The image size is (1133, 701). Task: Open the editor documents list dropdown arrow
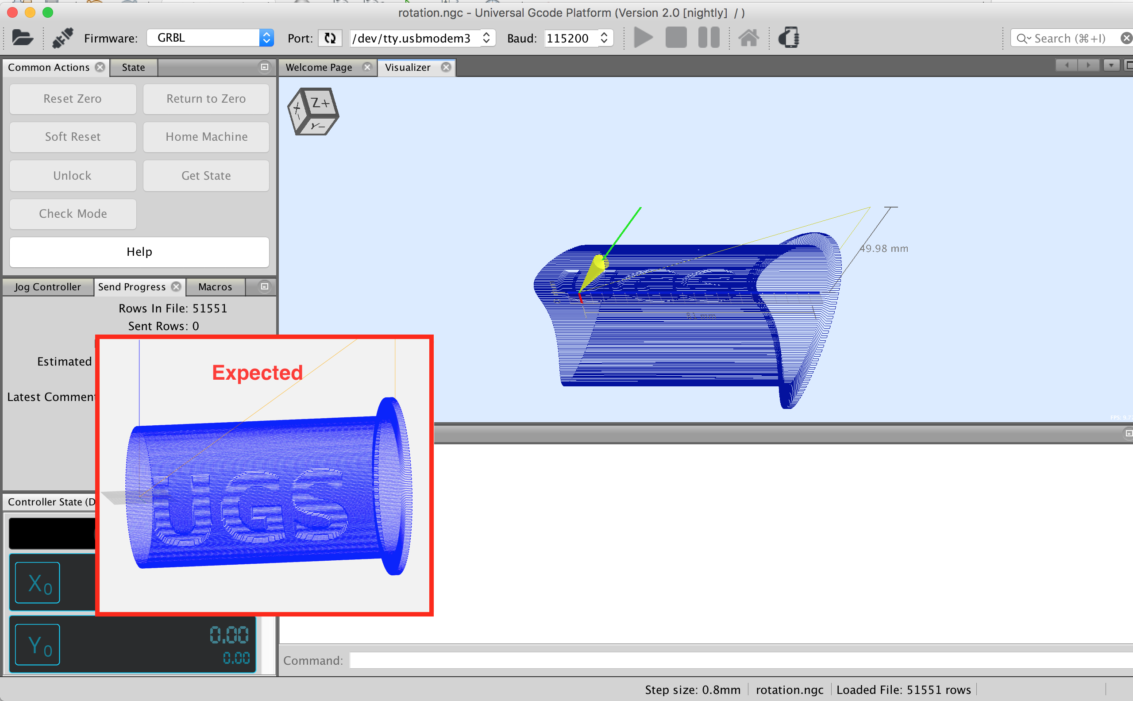(x=1111, y=65)
